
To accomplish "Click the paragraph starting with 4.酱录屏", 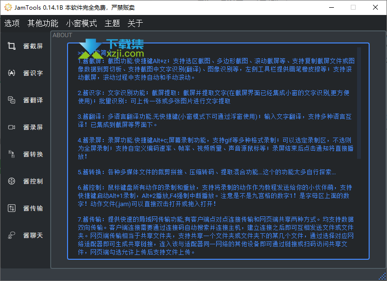I will click(216, 148).
